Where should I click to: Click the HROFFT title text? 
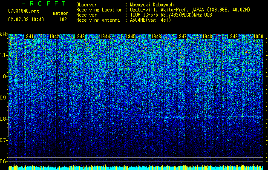point(43,3)
